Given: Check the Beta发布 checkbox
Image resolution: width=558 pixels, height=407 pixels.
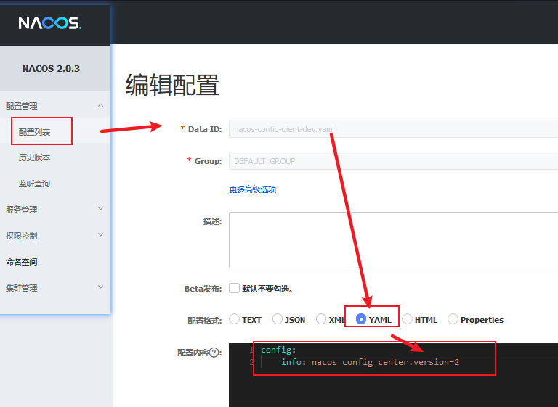Looking at the screenshot, I should 234,288.
